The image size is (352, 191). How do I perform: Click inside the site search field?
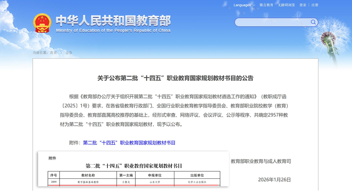(x=272, y=22)
